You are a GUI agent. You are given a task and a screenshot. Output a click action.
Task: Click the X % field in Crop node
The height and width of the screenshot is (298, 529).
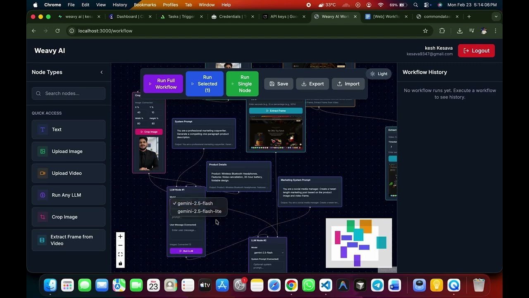(141, 112)
